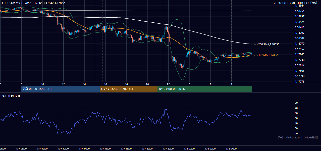Click price axis label 1.17503
The width and height of the screenshot is (321, 151).
pyautogui.click(x=300, y=71)
